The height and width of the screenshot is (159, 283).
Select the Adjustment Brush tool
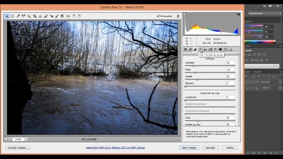click(x=57, y=16)
